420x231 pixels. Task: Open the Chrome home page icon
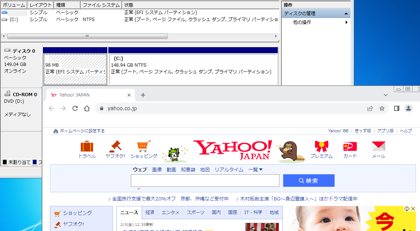coord(87,108)
